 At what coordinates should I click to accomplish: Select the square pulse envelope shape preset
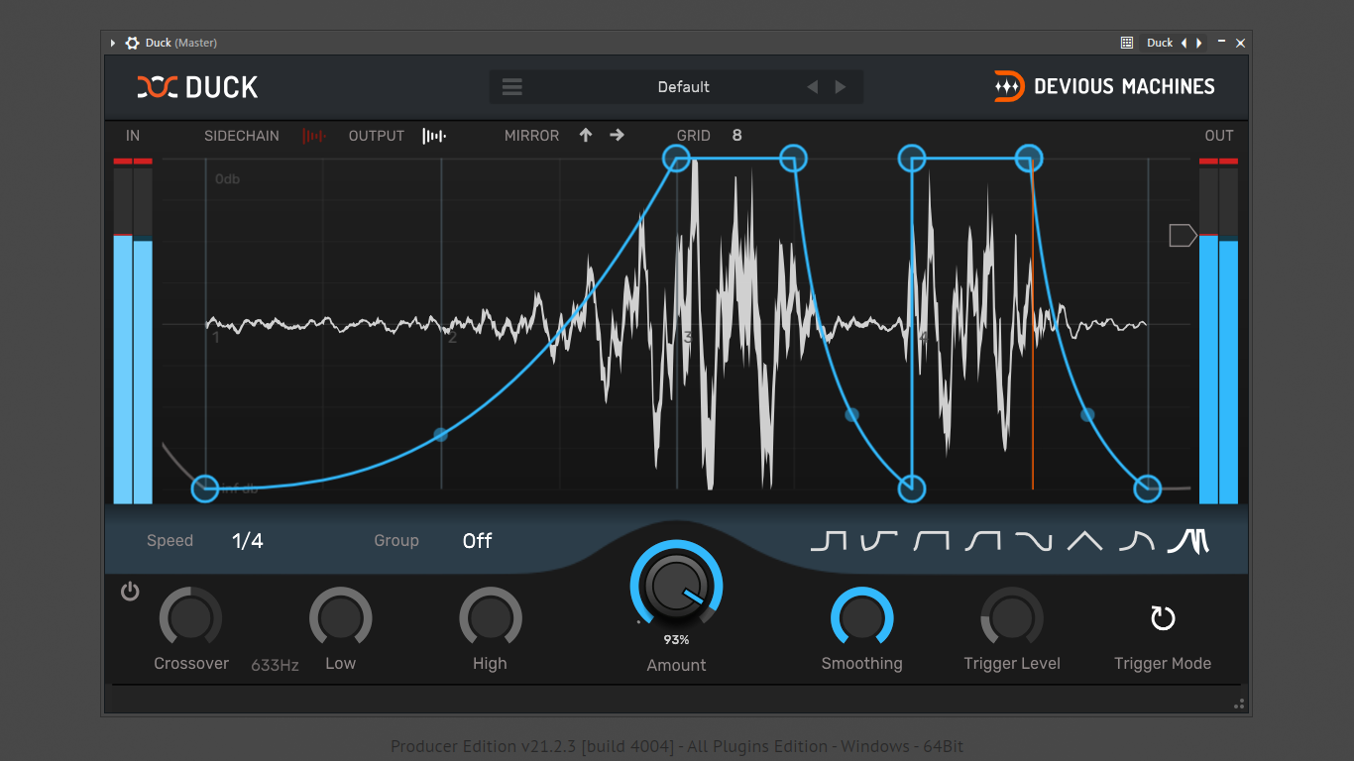(x=829, y=541)
